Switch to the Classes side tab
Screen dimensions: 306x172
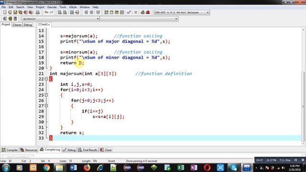[17, 25]
